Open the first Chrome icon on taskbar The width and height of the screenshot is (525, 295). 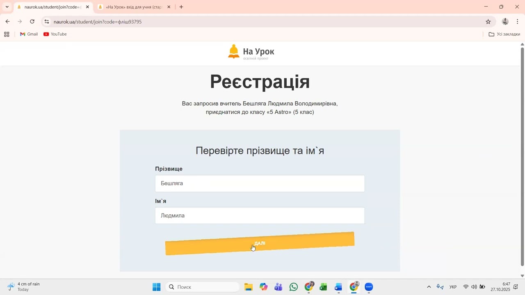click(309, 287)
